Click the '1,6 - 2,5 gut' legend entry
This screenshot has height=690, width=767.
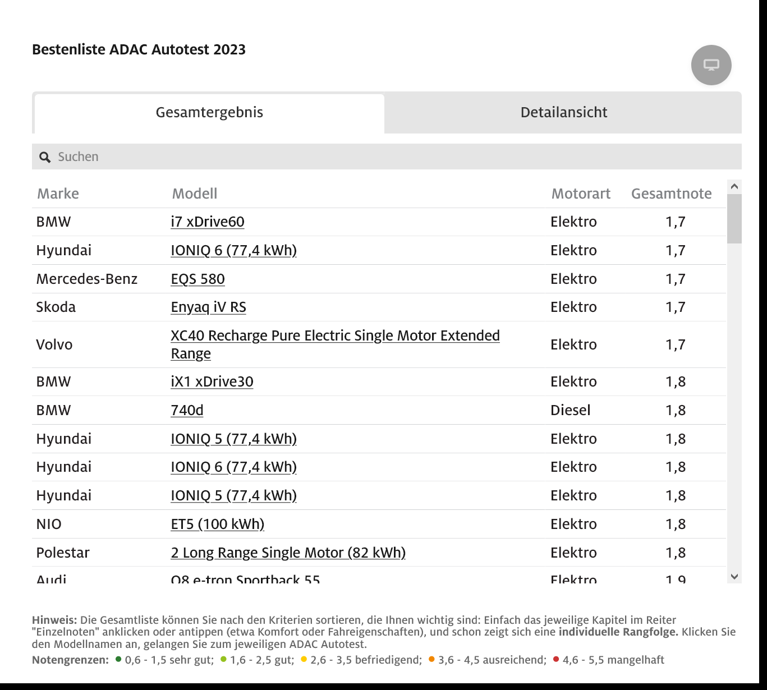(x=258, y=660)
